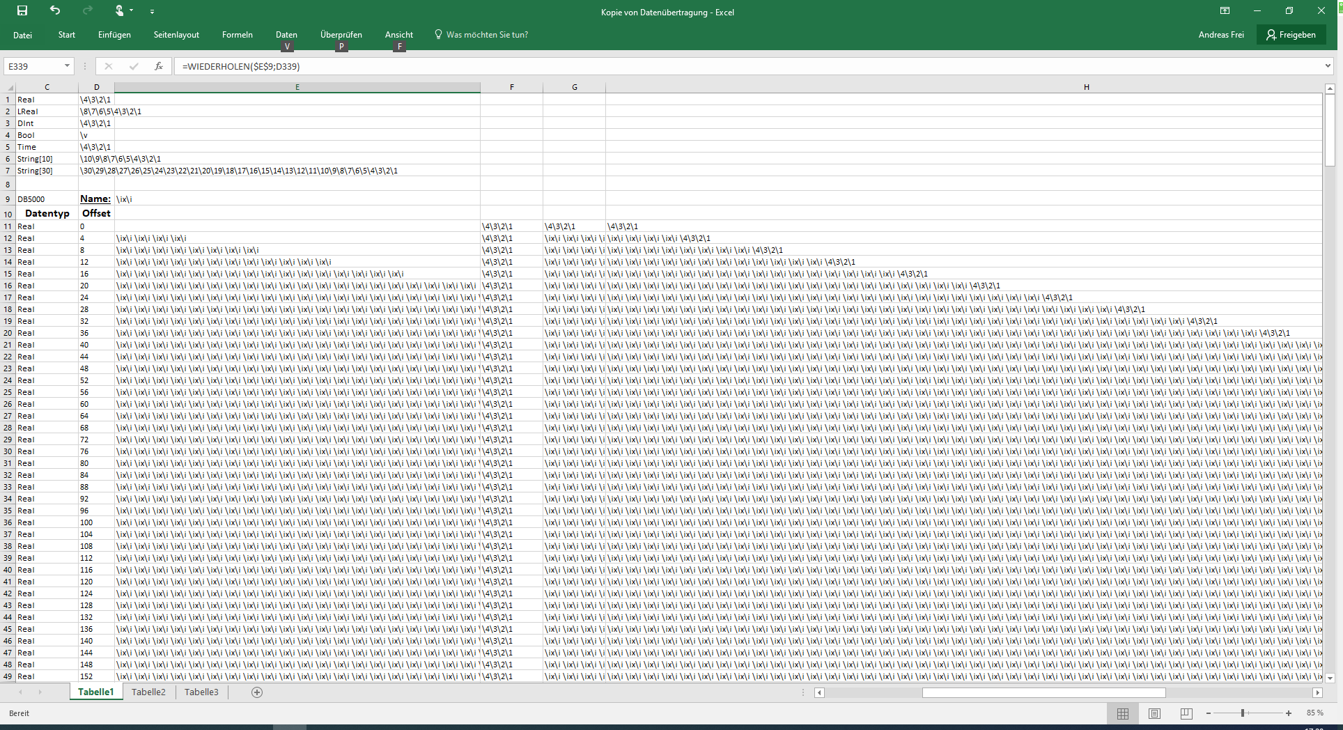The height and width of the screenshot is (730, 1343).
Task: Click the Andreas Frei account name
Action: pos(1220,35)
